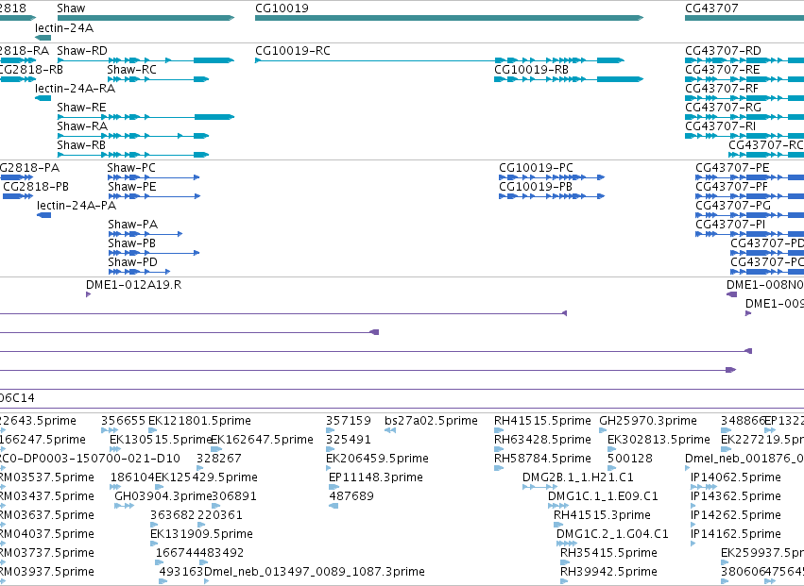Select the Shaw-PD protein label
Viewport: 804px width, 586px height.
[132, 262]
